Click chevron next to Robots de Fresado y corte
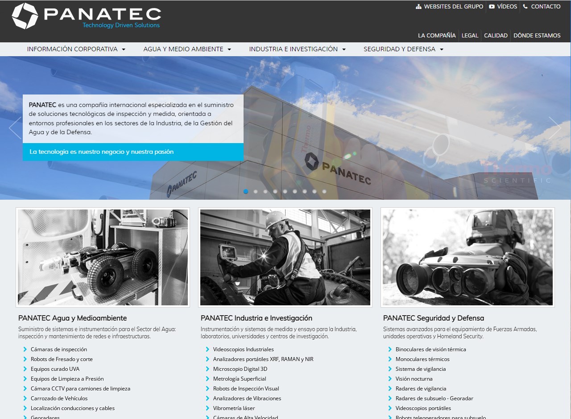Viewport: 571px width, 419px height. pos(25,359)
